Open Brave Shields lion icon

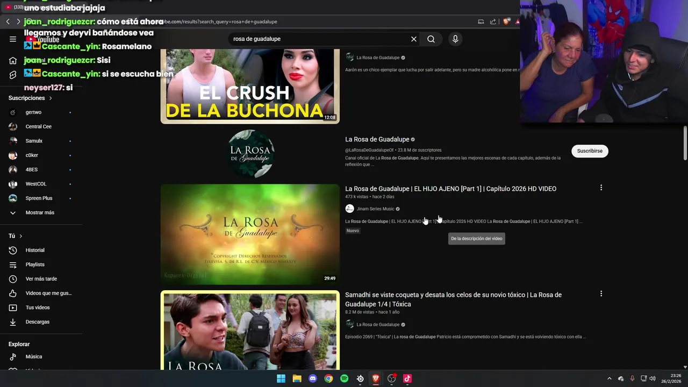[506, 21]
